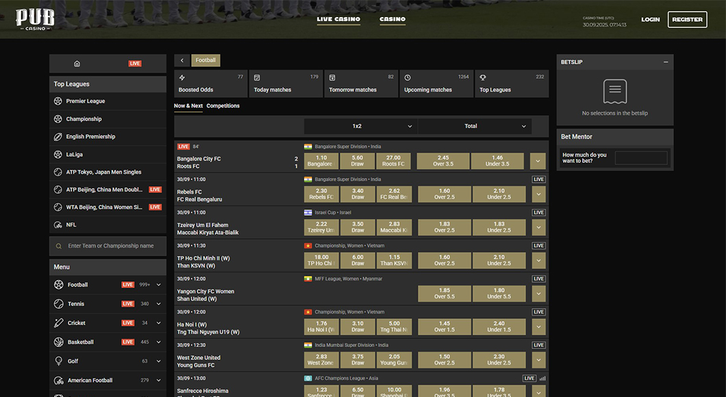726x397 pixels.
Task: Select the Top Leagues trophy icon
Action: tap(482, 77)
